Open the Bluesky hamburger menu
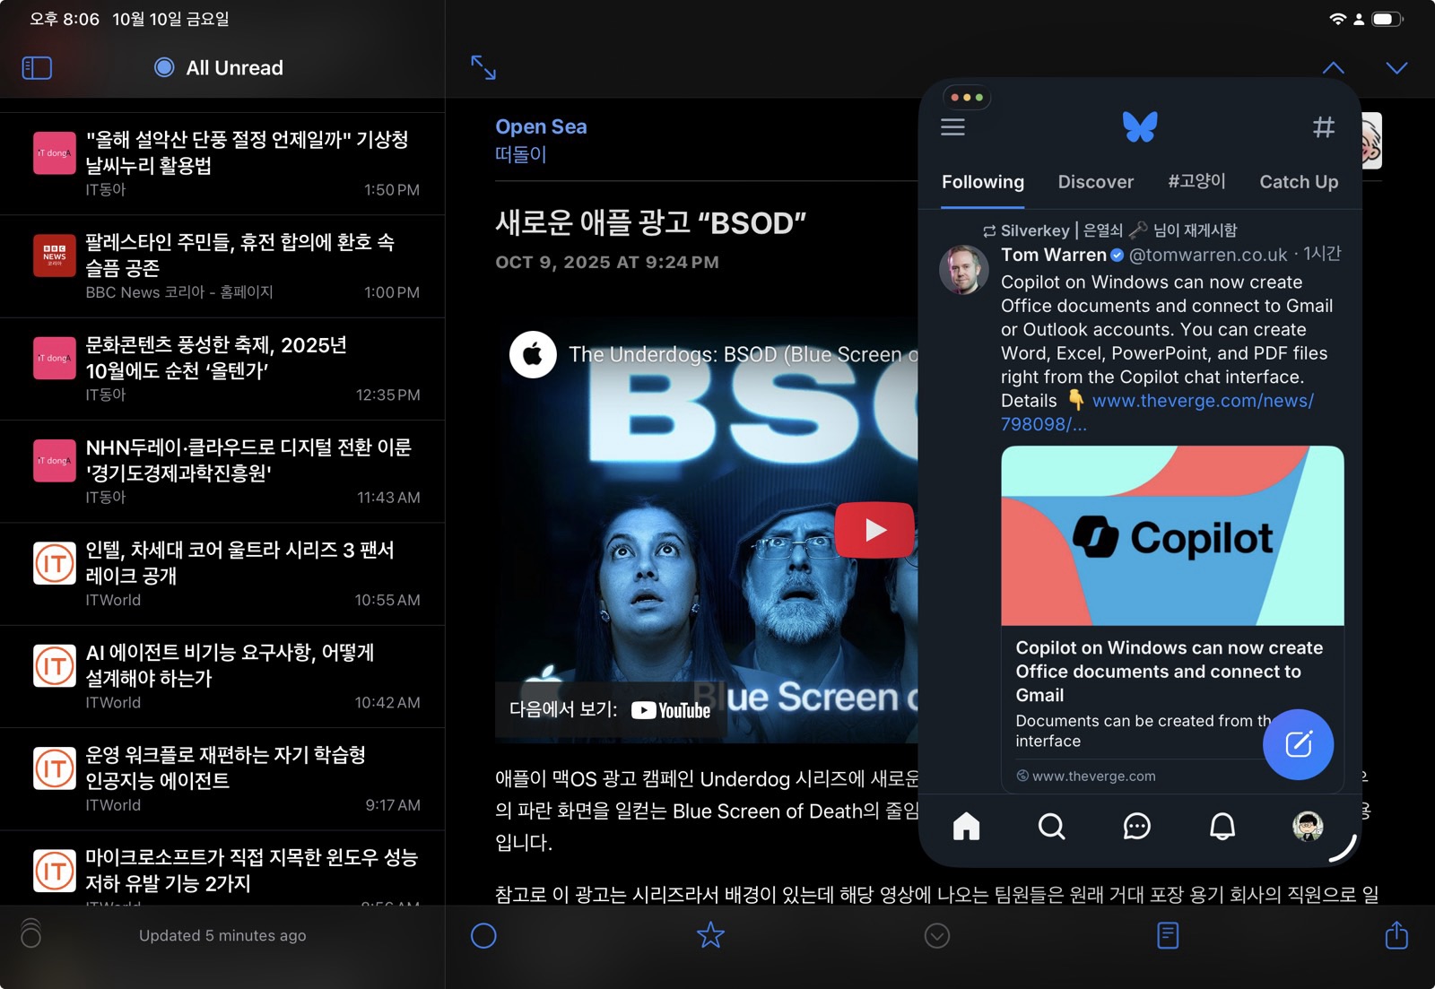The image size is (1435, 989). click(952, 127)
